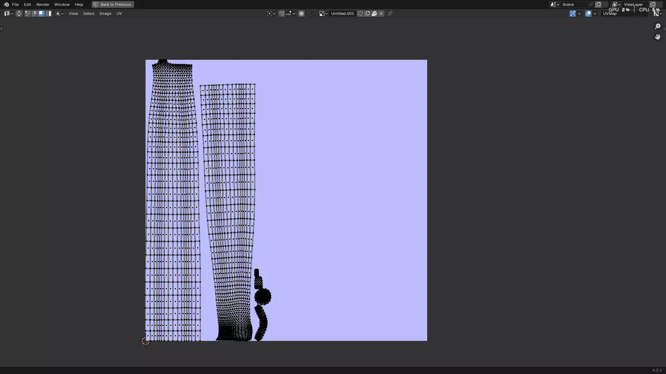Open the UV menu
The height and width of the screenshot is (374, 666).
[119, 14]
